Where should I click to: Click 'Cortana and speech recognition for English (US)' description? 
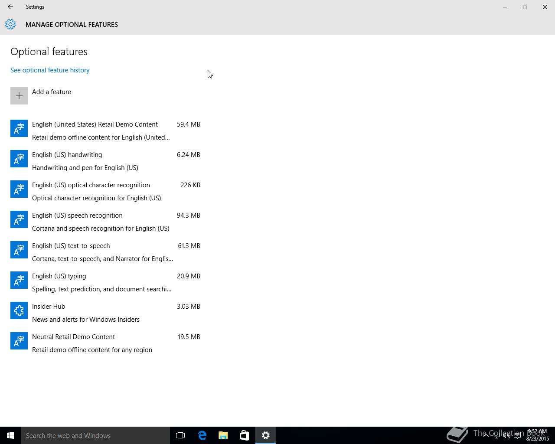pos(101,229)
